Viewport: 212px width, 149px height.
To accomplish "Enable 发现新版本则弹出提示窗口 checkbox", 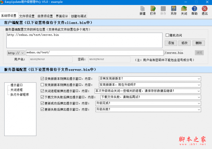I will (x=42, y=85).
